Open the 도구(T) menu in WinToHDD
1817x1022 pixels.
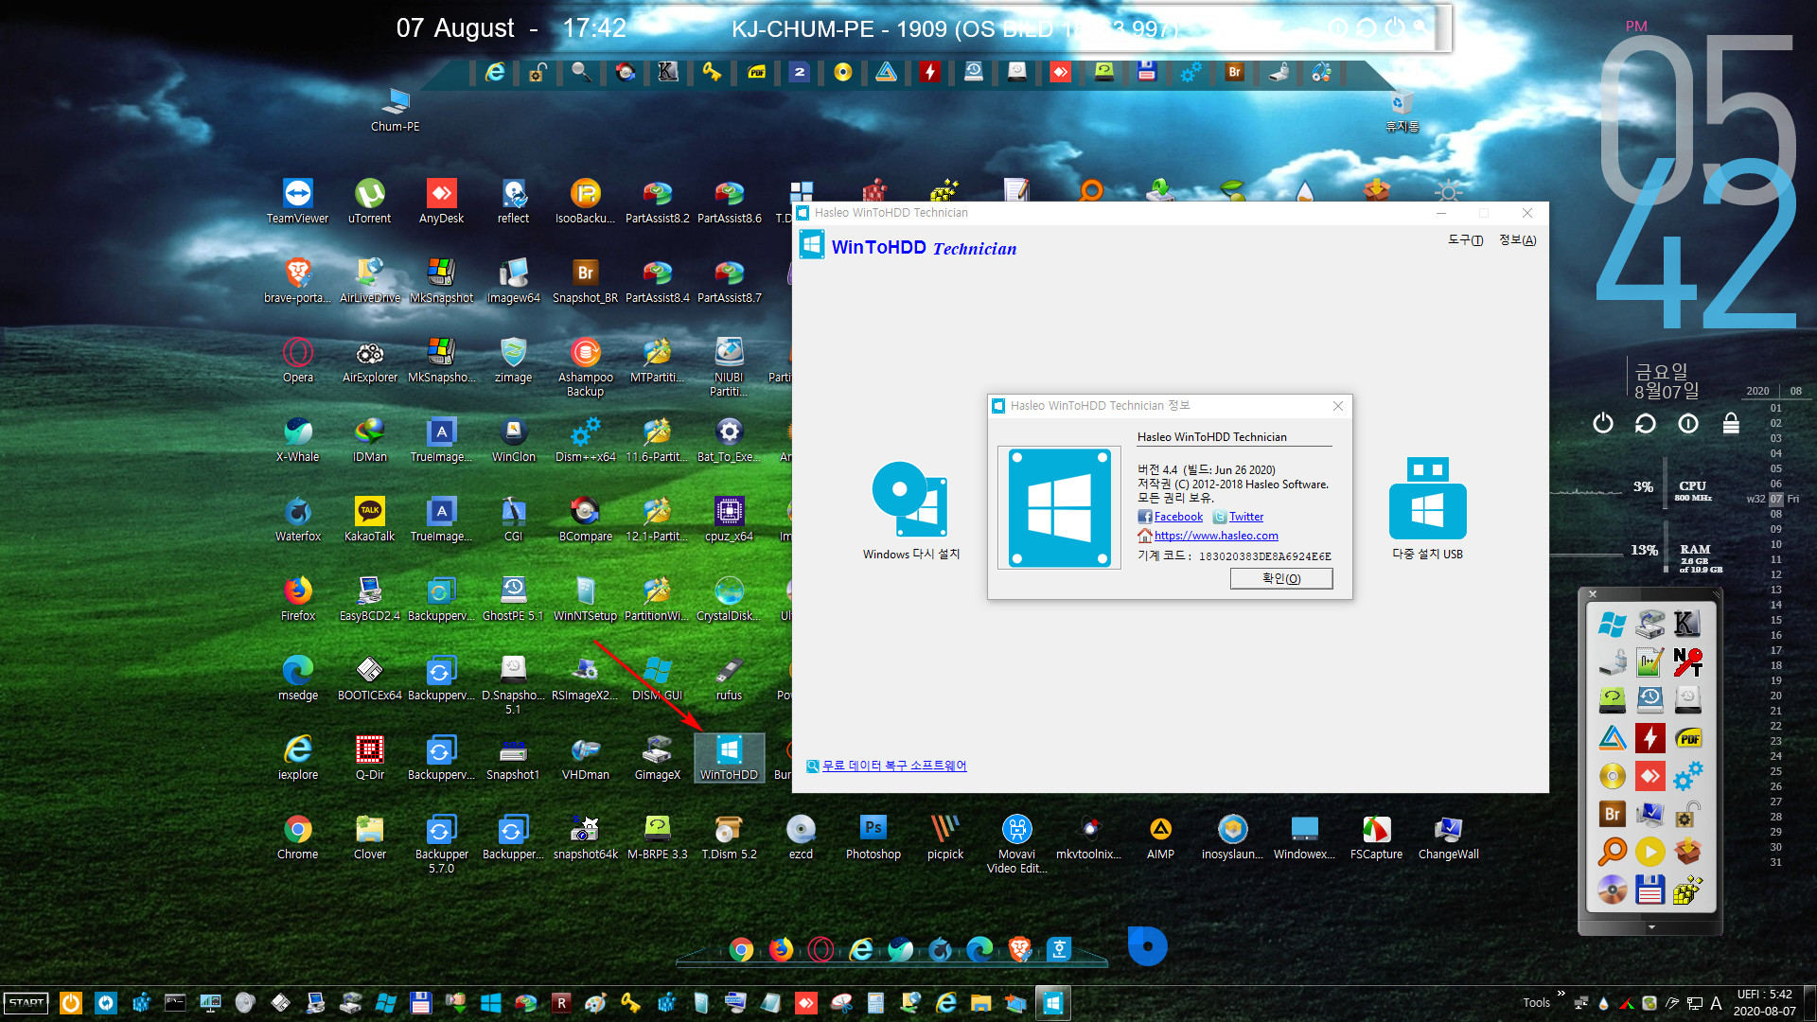(x=1465, y=240)
